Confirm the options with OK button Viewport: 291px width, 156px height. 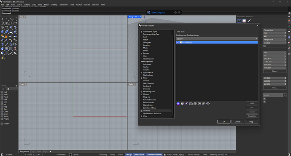coord(224,122)
